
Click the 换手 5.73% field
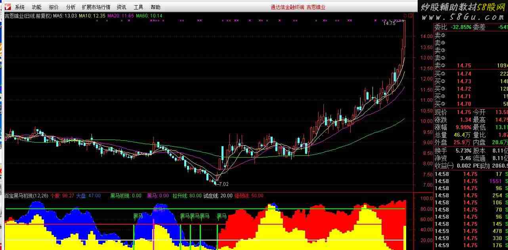(x=453, y=151)
